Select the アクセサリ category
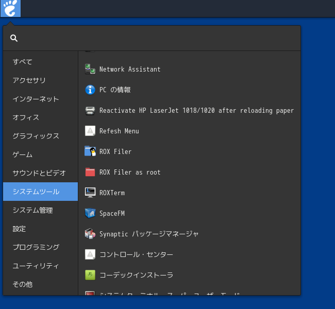The height and width of the screenshot is (309, 335). pos(40,80)
